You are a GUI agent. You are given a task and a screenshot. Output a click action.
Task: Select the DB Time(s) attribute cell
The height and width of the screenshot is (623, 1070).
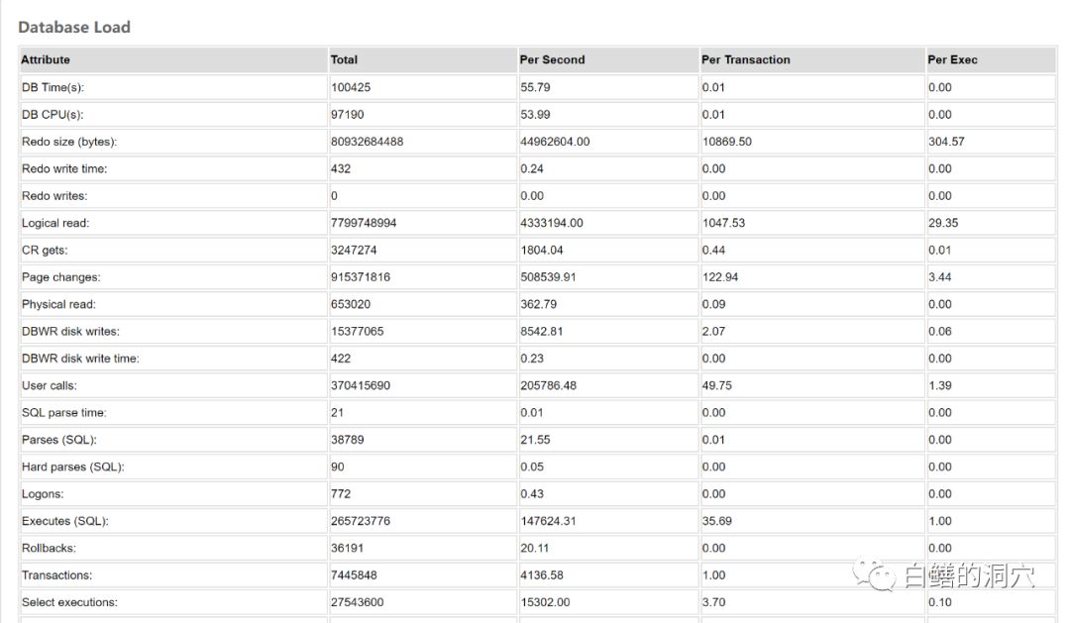53,87
